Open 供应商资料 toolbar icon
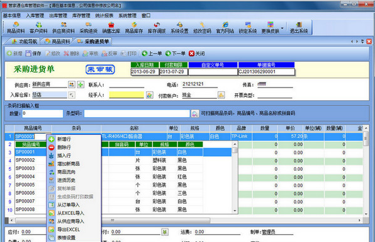This screenshot has width=375, height=242. (64, 28)
